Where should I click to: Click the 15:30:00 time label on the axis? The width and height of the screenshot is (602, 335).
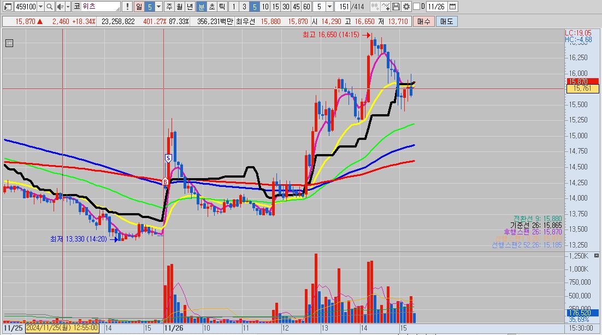[581, 328]
